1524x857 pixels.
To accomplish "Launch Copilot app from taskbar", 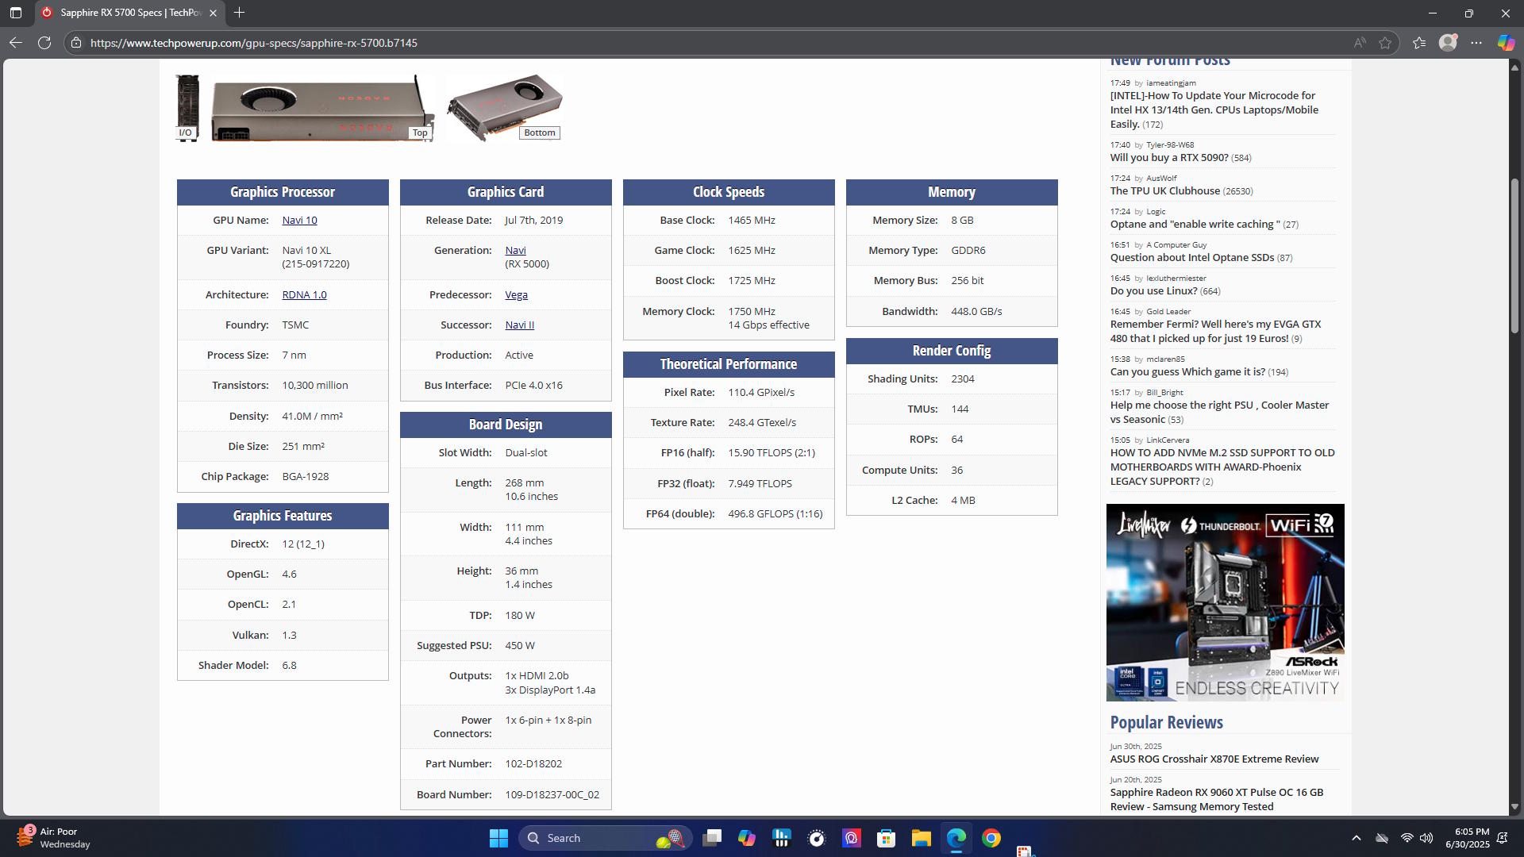I will click(747, 838).
